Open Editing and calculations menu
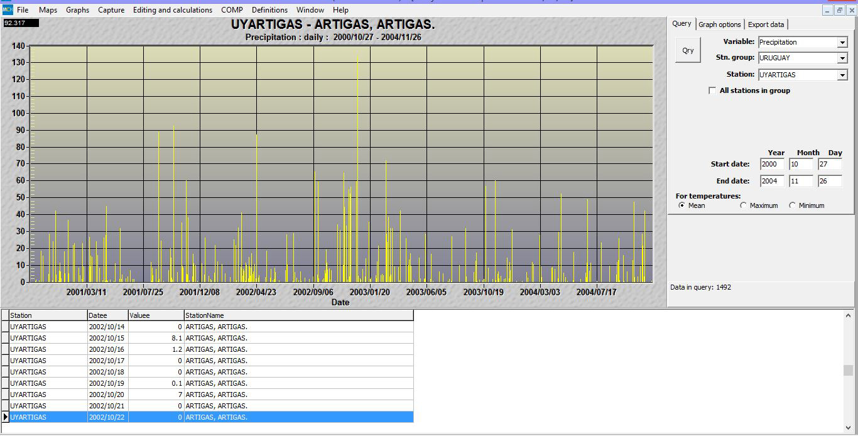858x436 pixels. tap(172, 10)
